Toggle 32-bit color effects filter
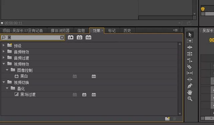Screen dimensions: 214x125 [x=80, y=37]
